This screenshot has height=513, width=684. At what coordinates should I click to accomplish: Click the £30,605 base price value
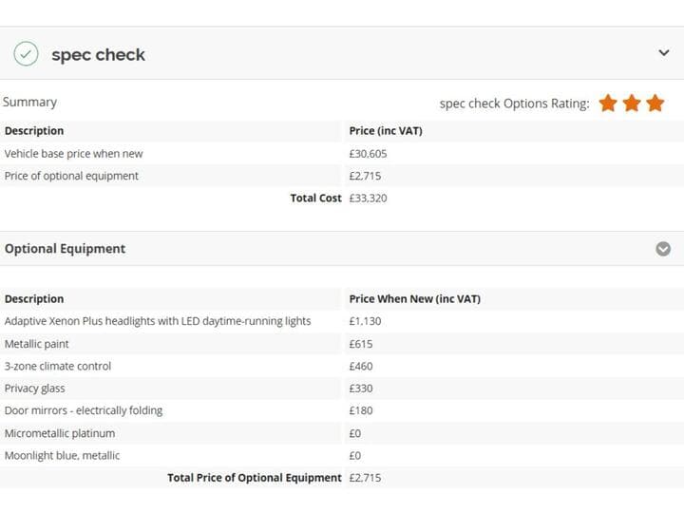pyautogui.click(x=368, y=154)
